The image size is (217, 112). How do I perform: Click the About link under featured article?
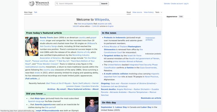click(x=95, y=89)
